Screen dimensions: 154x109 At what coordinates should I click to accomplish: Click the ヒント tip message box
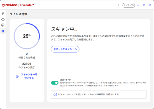click(x=99, y=94)
